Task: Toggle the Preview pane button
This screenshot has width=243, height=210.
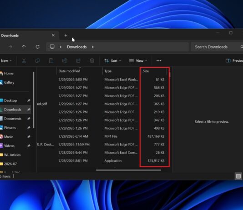Action: click(x=234, y=60)
